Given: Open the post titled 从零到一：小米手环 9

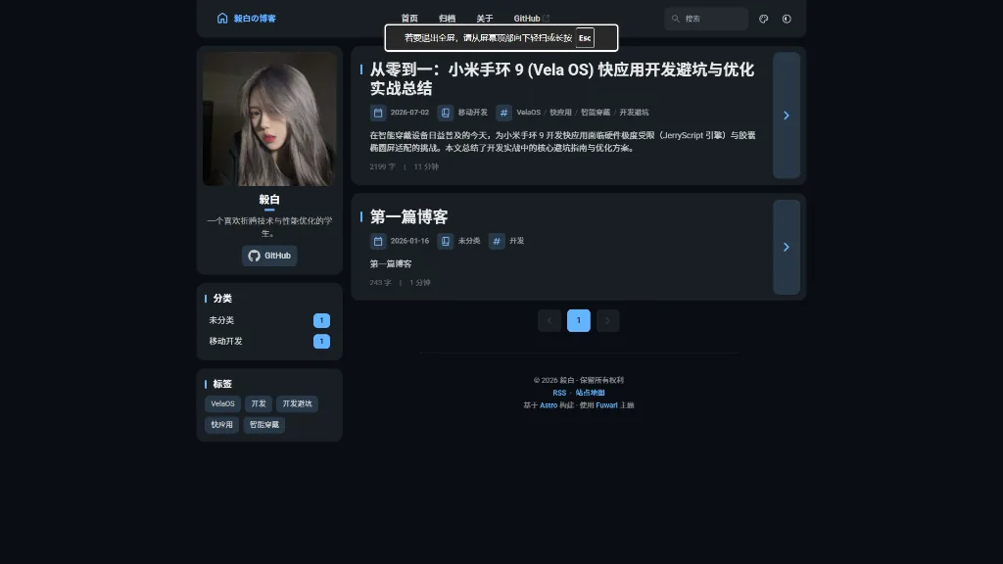Looking at the screenshot, I should click(562, 78).
